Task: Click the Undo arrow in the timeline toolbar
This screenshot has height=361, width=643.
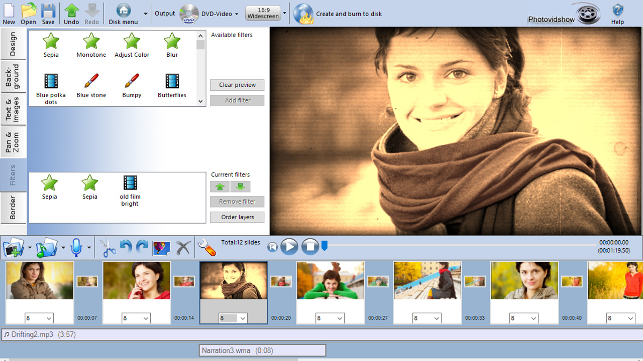Action: click(127, 247)
